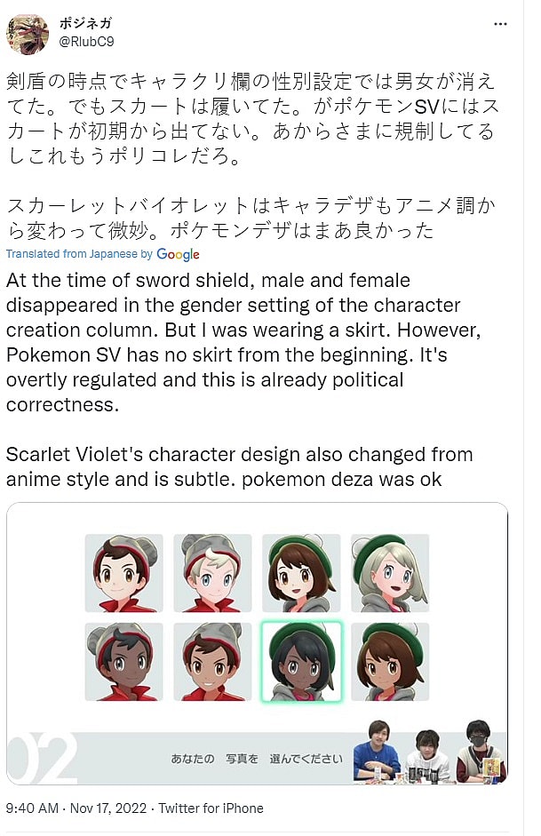
Task: Select blond boy portrait with grey beanie
Action: pos(212,573)
